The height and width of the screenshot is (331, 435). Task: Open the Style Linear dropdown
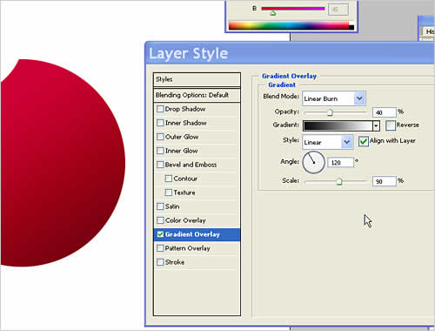(x=328, y=142)
